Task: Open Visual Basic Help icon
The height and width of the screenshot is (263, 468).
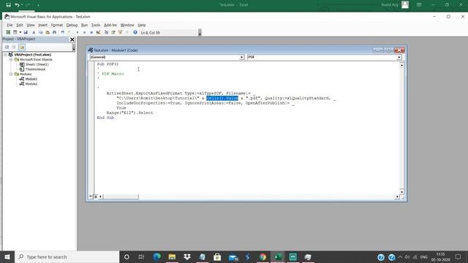Action: click(135, 32)
